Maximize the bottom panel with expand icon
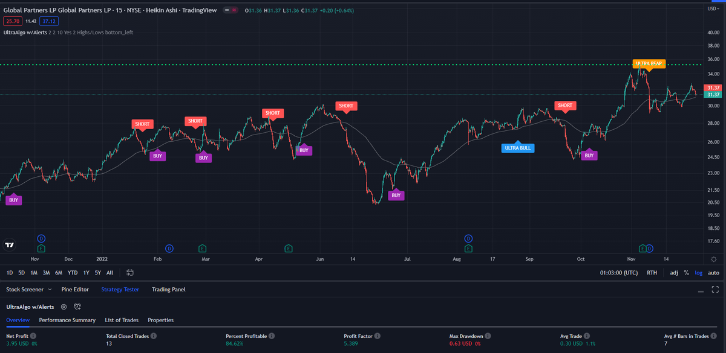This screenshot has height=353, width=726. pyautogui.click(x=715, y=290)
